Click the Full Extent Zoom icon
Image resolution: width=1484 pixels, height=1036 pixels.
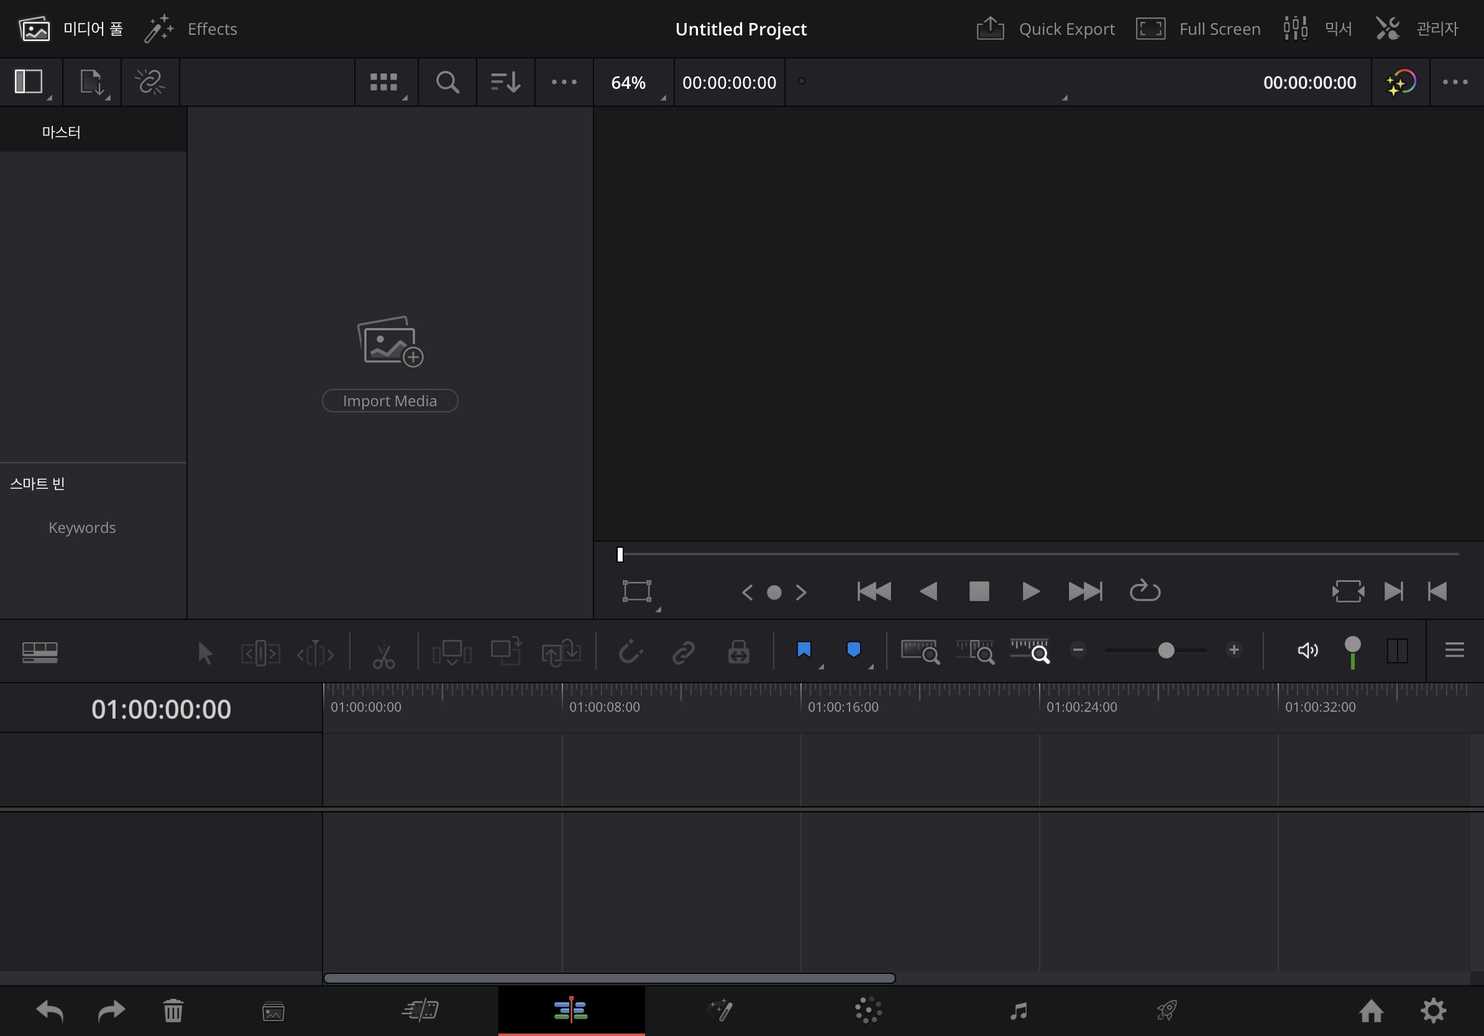pyautogui.click(x=919, y=652)
